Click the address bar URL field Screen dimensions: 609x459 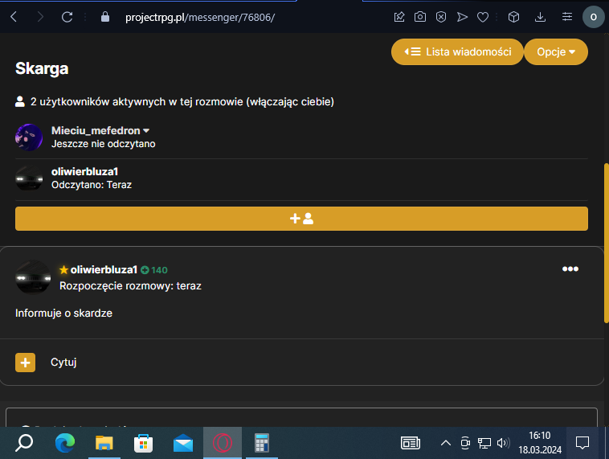click(x=200, y=18)
